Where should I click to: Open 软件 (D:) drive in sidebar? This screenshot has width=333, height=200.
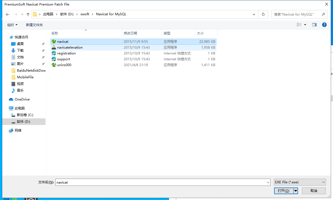tap(24, 122)
